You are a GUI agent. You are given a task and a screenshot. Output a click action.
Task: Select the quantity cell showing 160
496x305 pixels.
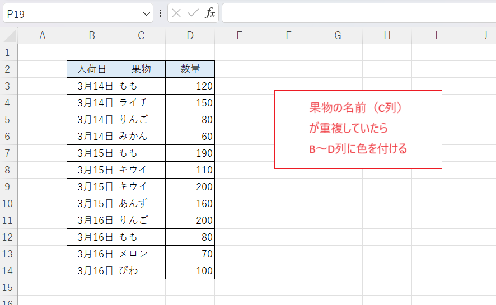[190, 204]
